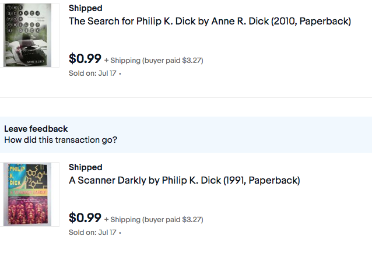Image resolution: width=372 pixels, height=253 pixels.
Task: Click the PHILIP K. DICK text on Scanner Darkly cover
Action: coord(17,175)
